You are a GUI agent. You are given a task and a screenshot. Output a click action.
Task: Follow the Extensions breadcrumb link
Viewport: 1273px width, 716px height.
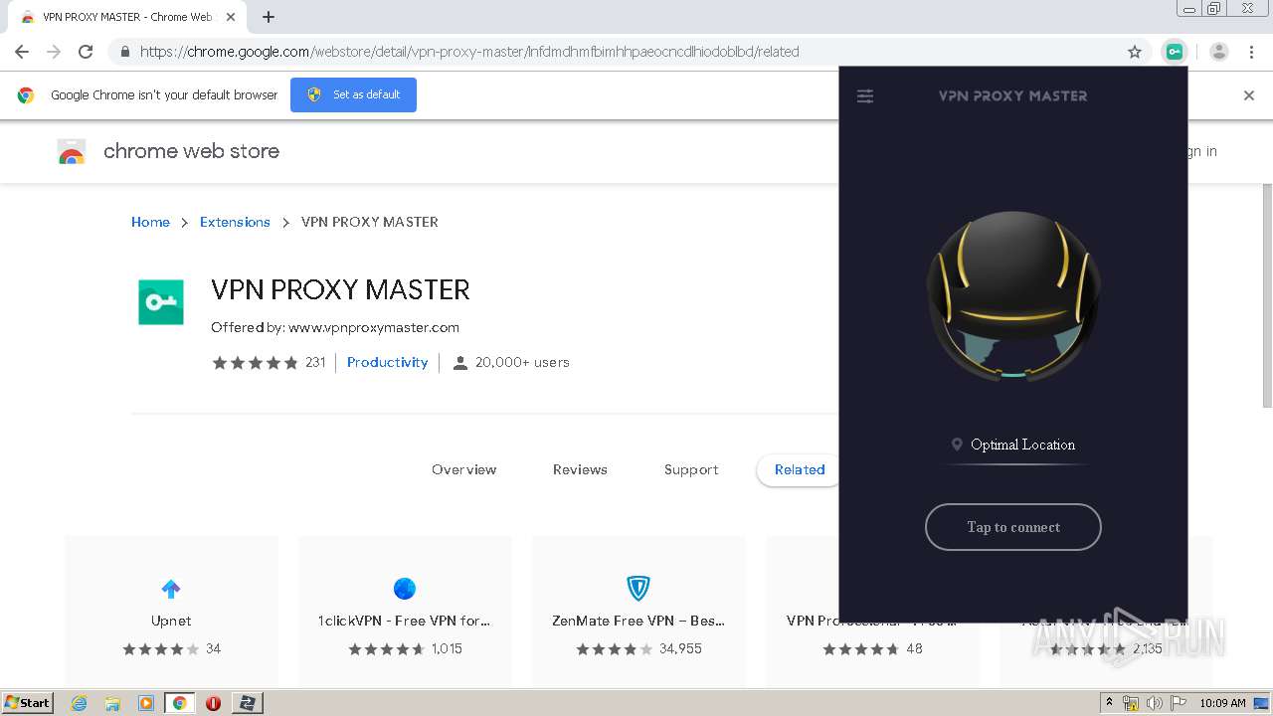pos(235,222)
